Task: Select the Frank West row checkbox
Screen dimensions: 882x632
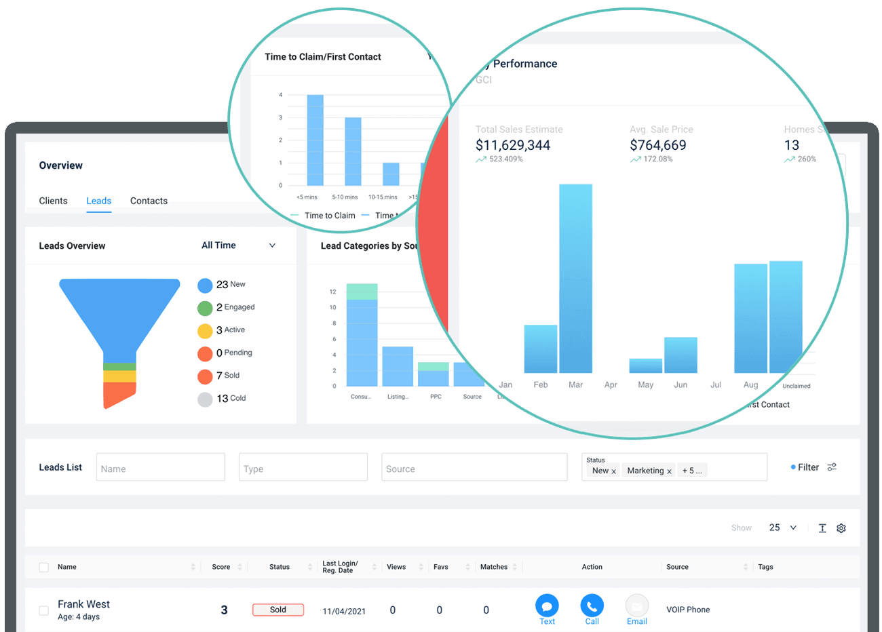Action: pos(44,610)
